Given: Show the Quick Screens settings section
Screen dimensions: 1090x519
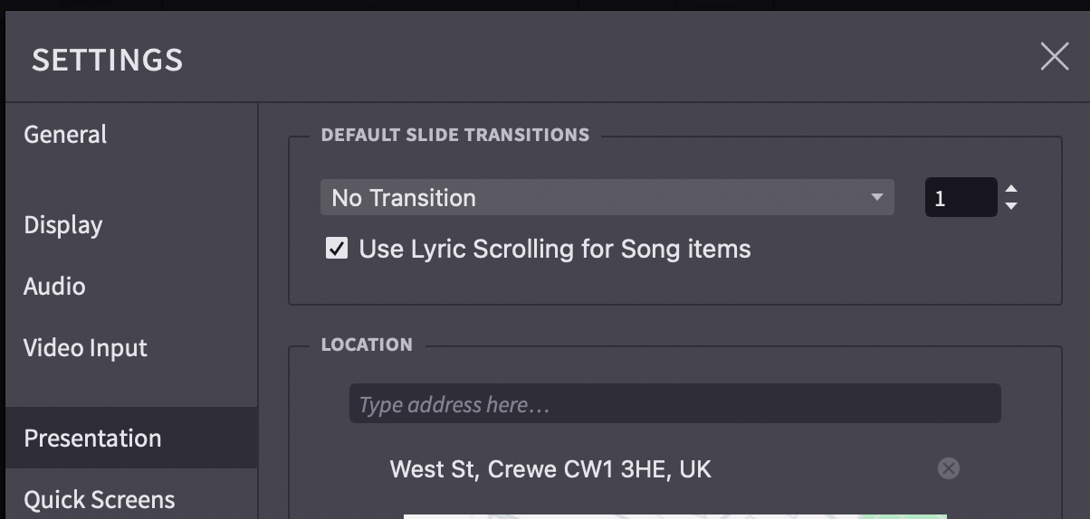Looking at the screenshot, I should click(100, 499).
